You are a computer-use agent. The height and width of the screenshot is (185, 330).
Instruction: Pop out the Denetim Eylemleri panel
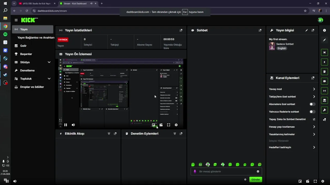[x=181, y=134]
